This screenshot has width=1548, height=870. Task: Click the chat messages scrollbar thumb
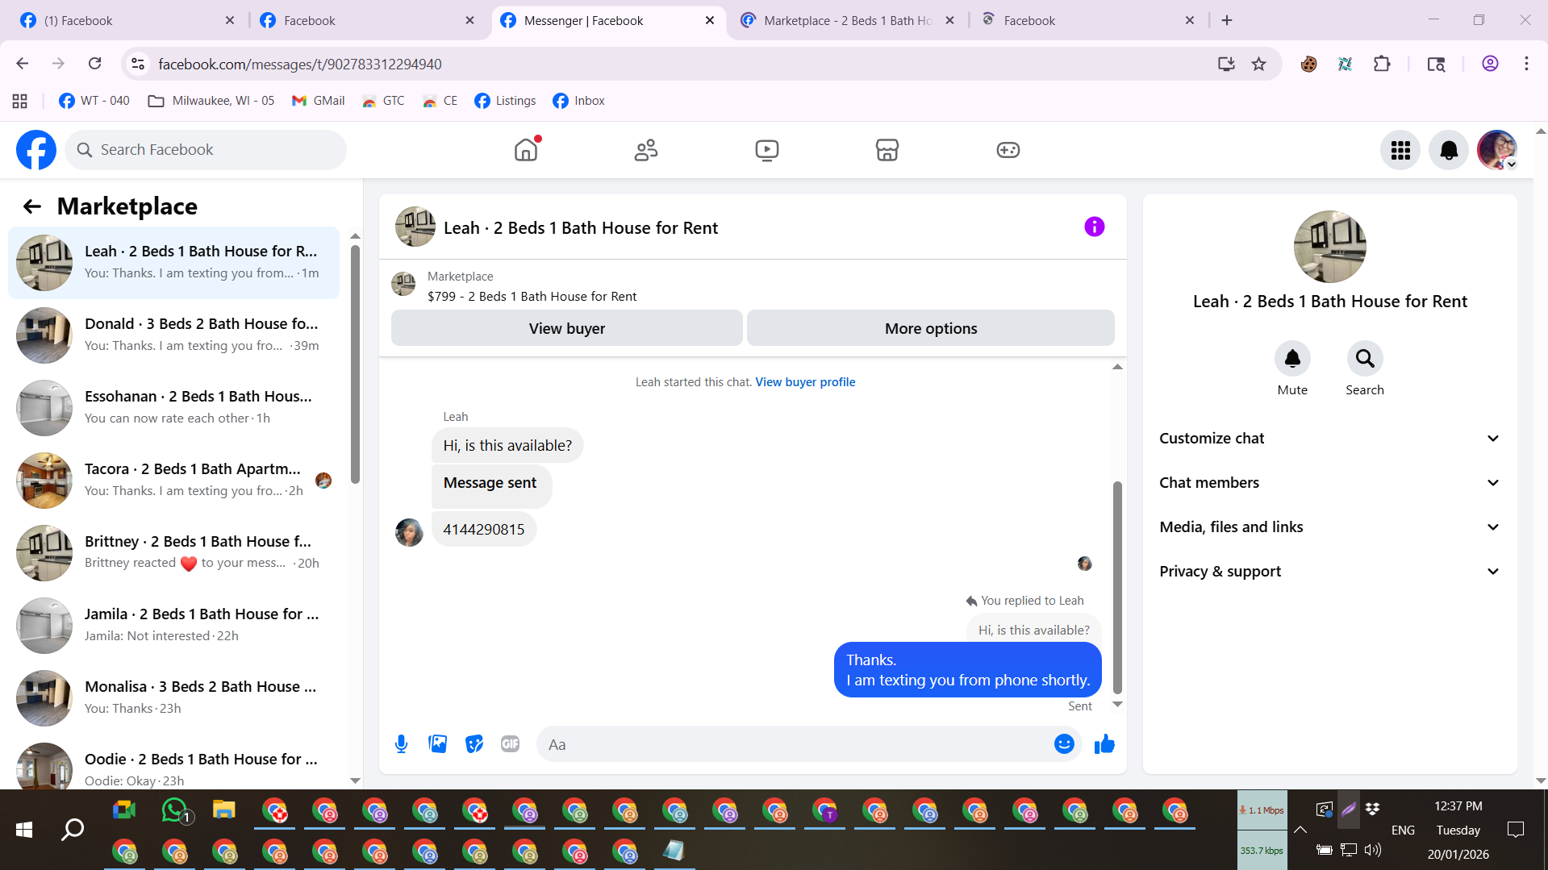pyautogui.click(x=1117, y=587)
